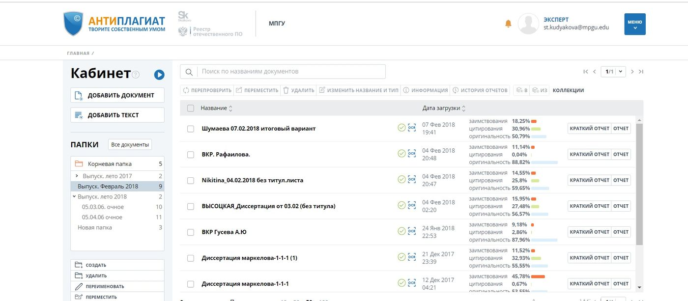Click green check status icon for Шумаева document
Image resolution: width=688 pixels, height=301 pixels.
(x=401, y=128)
